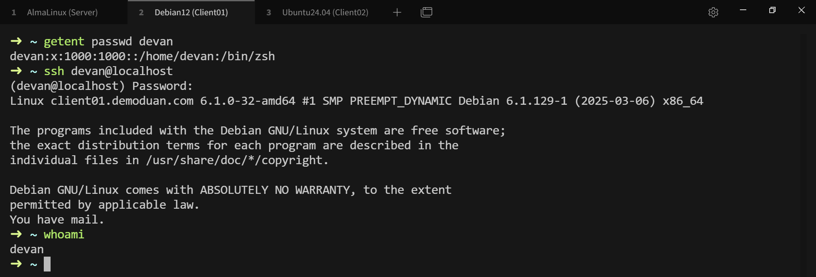
Task: Click the green getent command word
Action: pyautogui.click(x=64, y=42)
